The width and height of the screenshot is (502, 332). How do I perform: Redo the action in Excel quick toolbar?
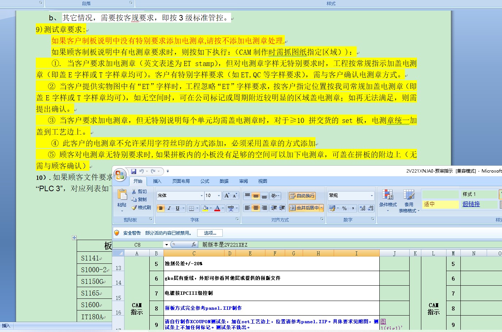(153, 171)
